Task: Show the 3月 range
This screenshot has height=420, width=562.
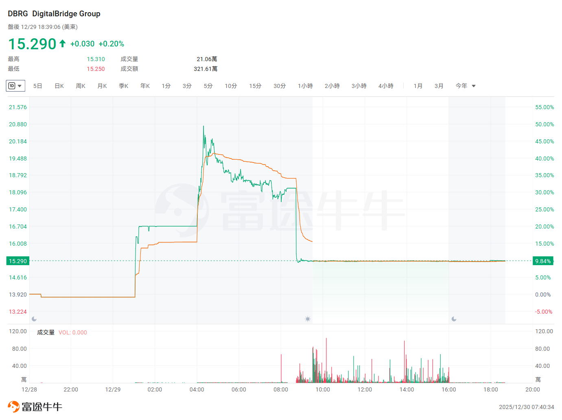Action: point(439,86)
